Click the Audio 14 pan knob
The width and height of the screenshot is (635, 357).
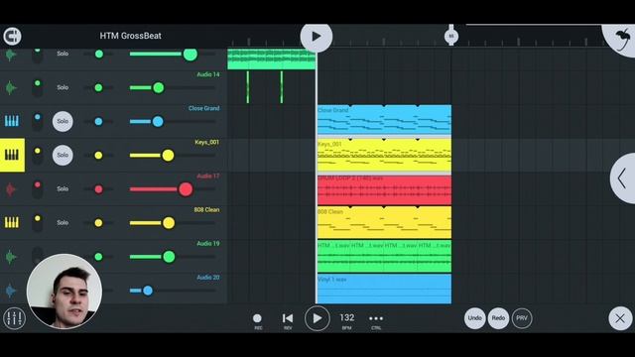(x=98, y=87)
